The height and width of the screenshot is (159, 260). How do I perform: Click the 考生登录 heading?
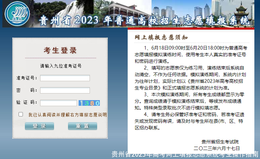coord(60,51)
